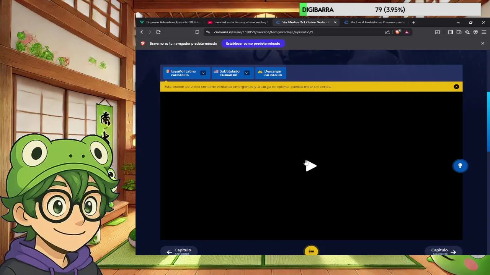Switch to navidad en la tierra y el mar tab

coord(237,22)
